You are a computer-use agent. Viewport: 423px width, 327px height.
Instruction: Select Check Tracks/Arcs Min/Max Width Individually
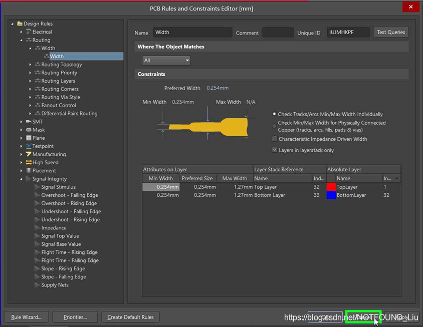[274, 114]
